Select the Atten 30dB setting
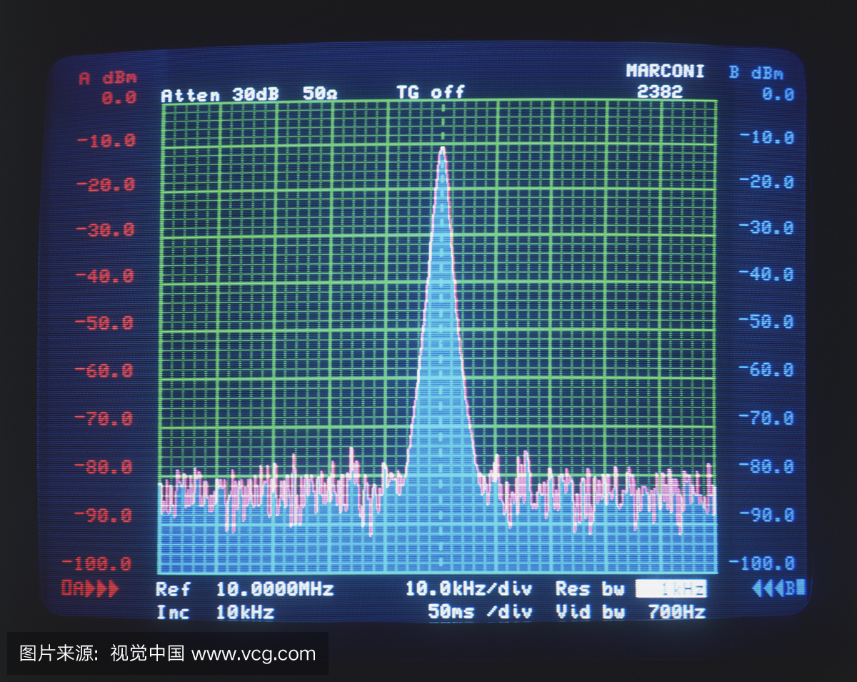This screenshot has width=857, height=682. (x=220, y=95)
